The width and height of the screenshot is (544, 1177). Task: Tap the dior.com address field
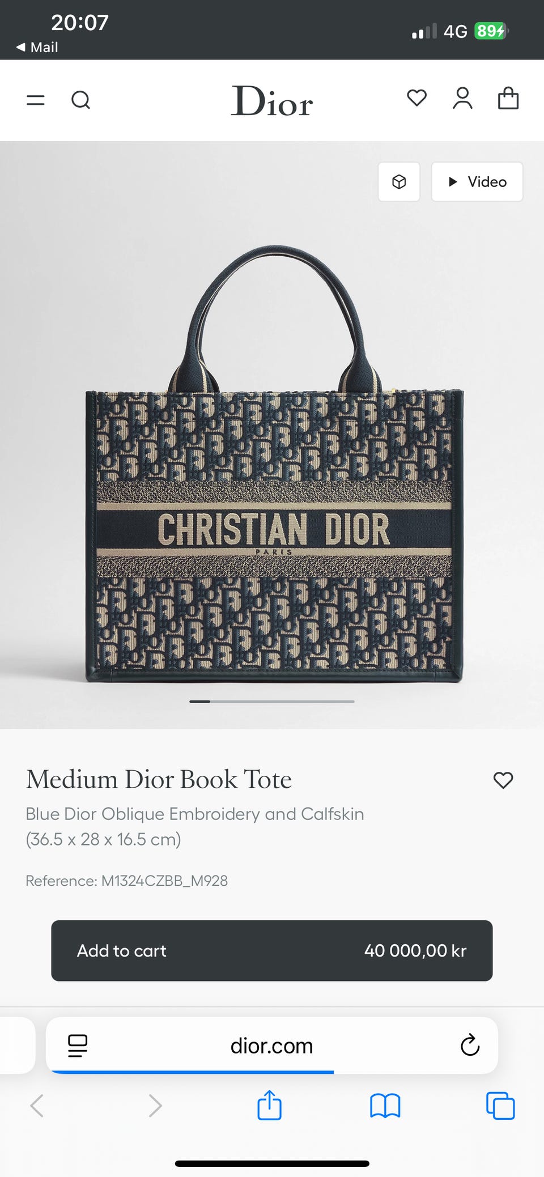point(272,1046)
